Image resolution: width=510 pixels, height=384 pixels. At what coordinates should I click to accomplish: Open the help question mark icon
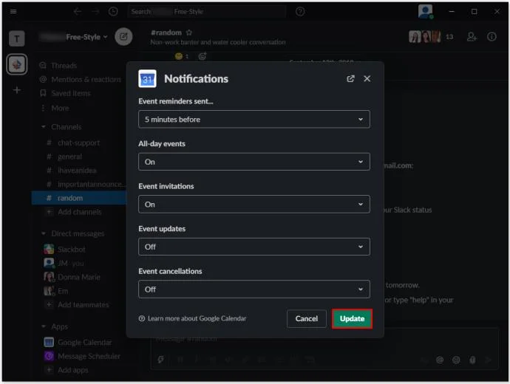(300, 12)
